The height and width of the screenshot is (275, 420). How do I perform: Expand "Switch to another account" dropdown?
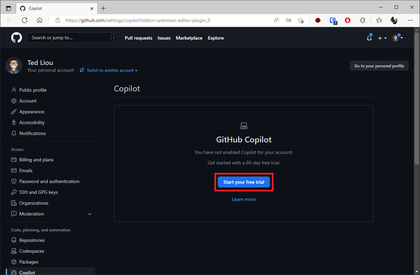[109, 70]
